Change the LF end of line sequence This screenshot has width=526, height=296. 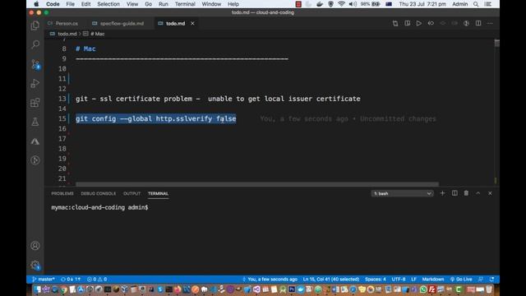pyautogui.click(x=414, y=280)
